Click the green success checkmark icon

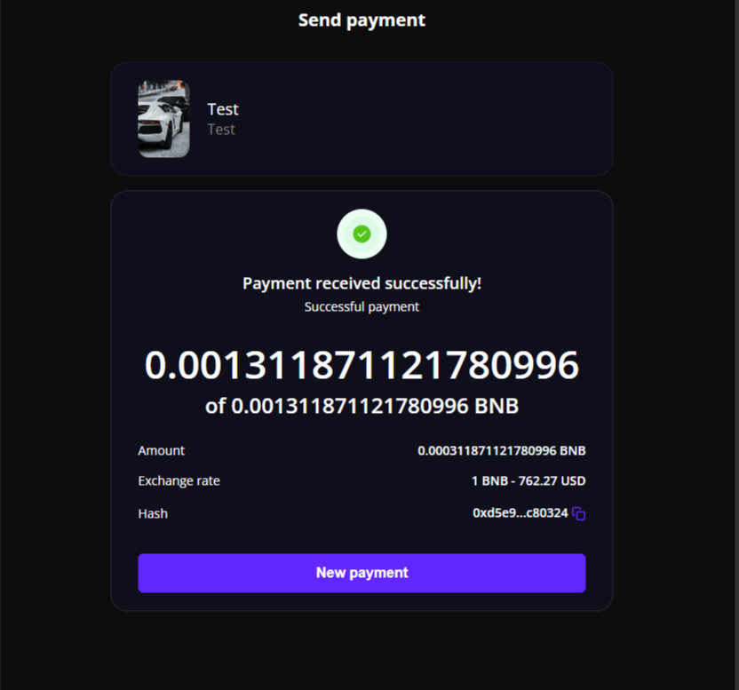[362, 234]
